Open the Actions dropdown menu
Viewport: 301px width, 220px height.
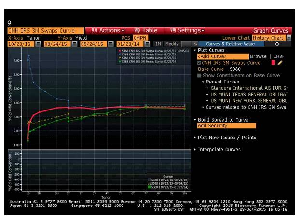pyautogui.click(x=108, y=30)
